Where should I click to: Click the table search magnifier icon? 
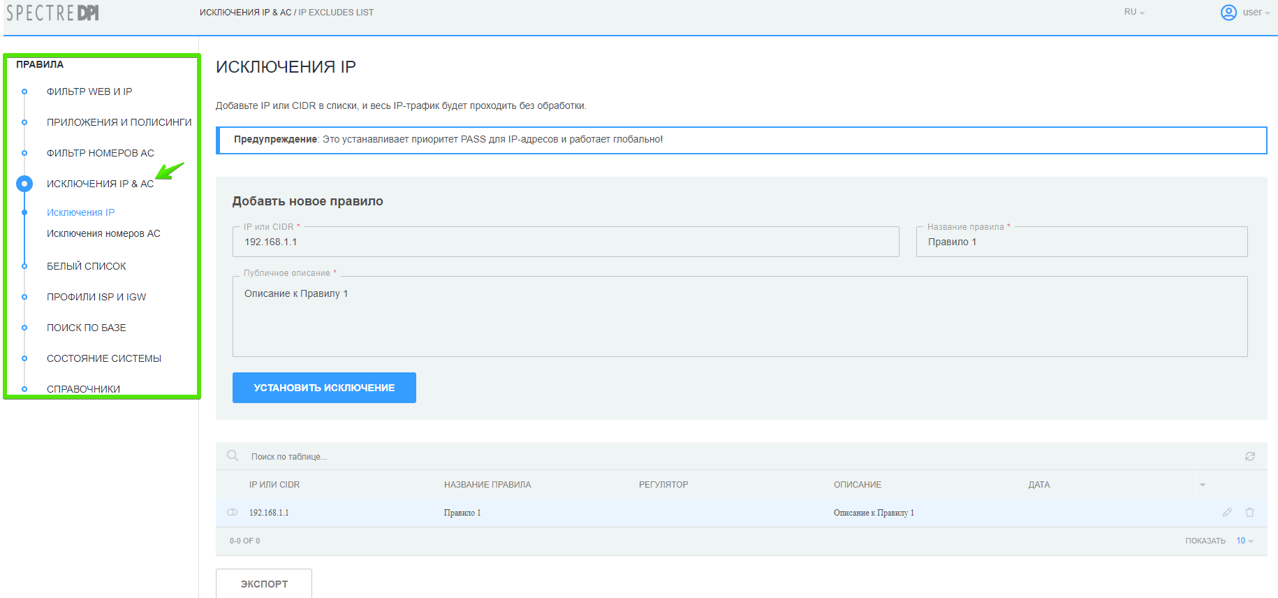(x=233, y=456)
